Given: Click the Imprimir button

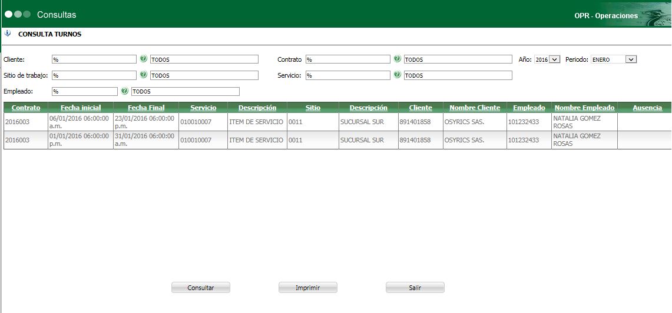Looking at the screenshot, I should tap(307, 288).
